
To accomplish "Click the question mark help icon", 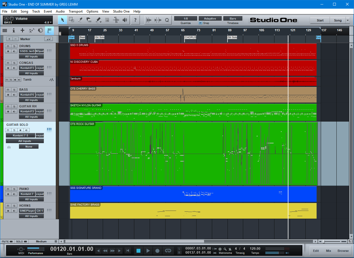I will click(135, 20).
